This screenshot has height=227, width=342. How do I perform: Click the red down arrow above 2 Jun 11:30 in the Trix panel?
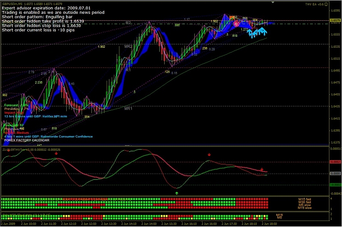pyautogui.click(x=56, y=154)
